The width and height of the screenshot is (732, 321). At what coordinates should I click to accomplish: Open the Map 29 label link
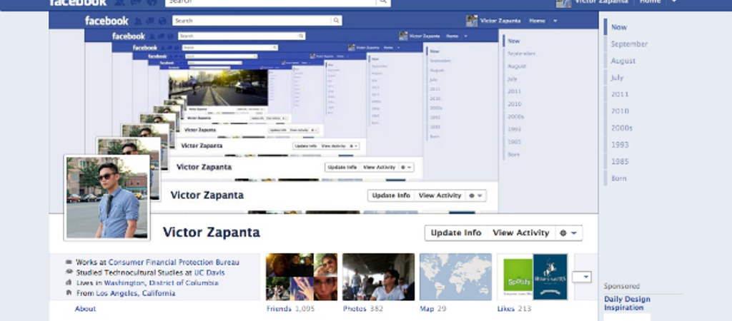[x=432, y=308]
